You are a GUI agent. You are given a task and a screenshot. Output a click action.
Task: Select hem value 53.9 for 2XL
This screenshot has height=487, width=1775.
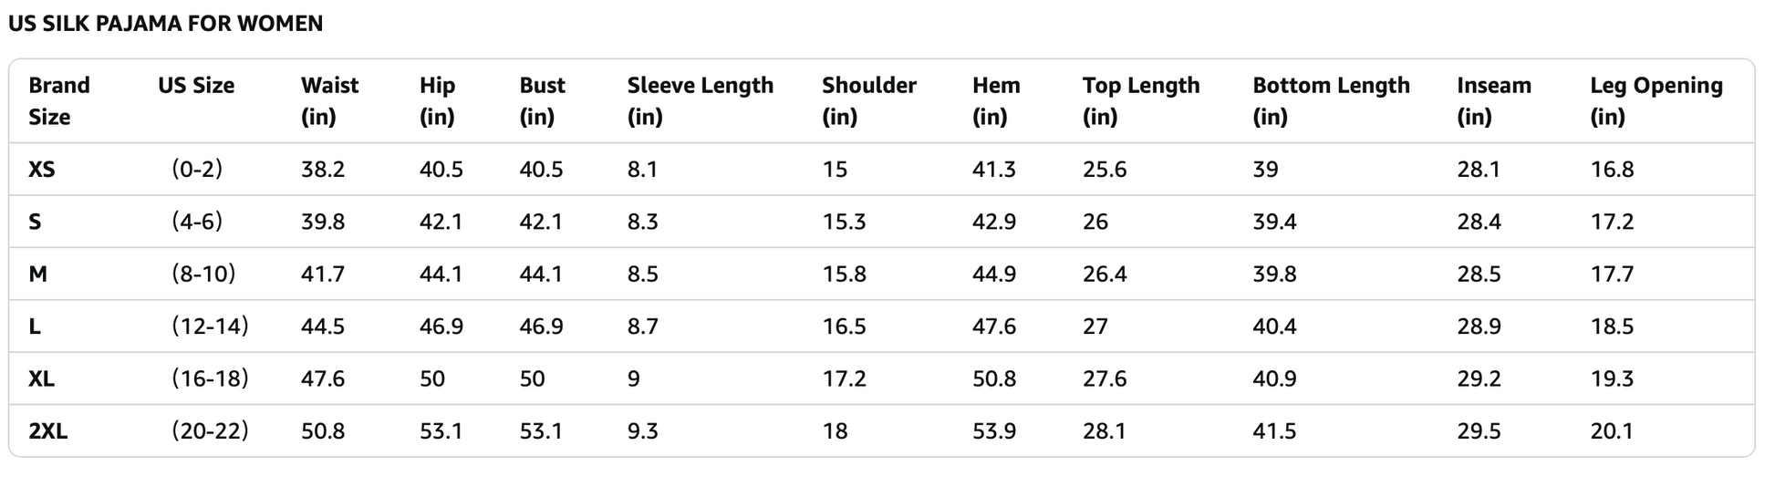(994, 431)
